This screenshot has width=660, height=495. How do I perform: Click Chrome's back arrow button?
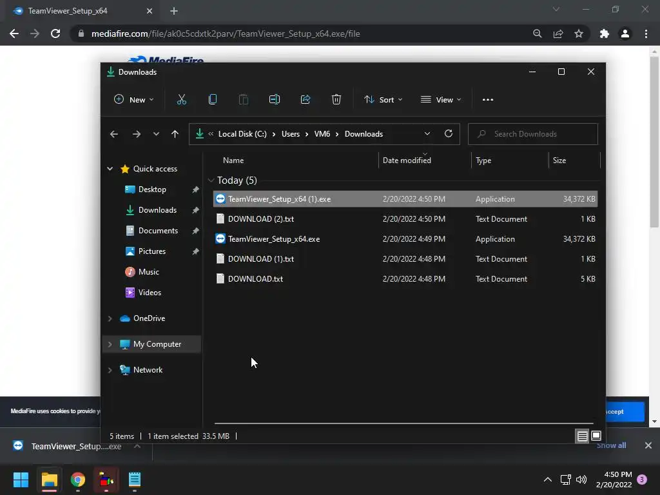click(14, 34)
